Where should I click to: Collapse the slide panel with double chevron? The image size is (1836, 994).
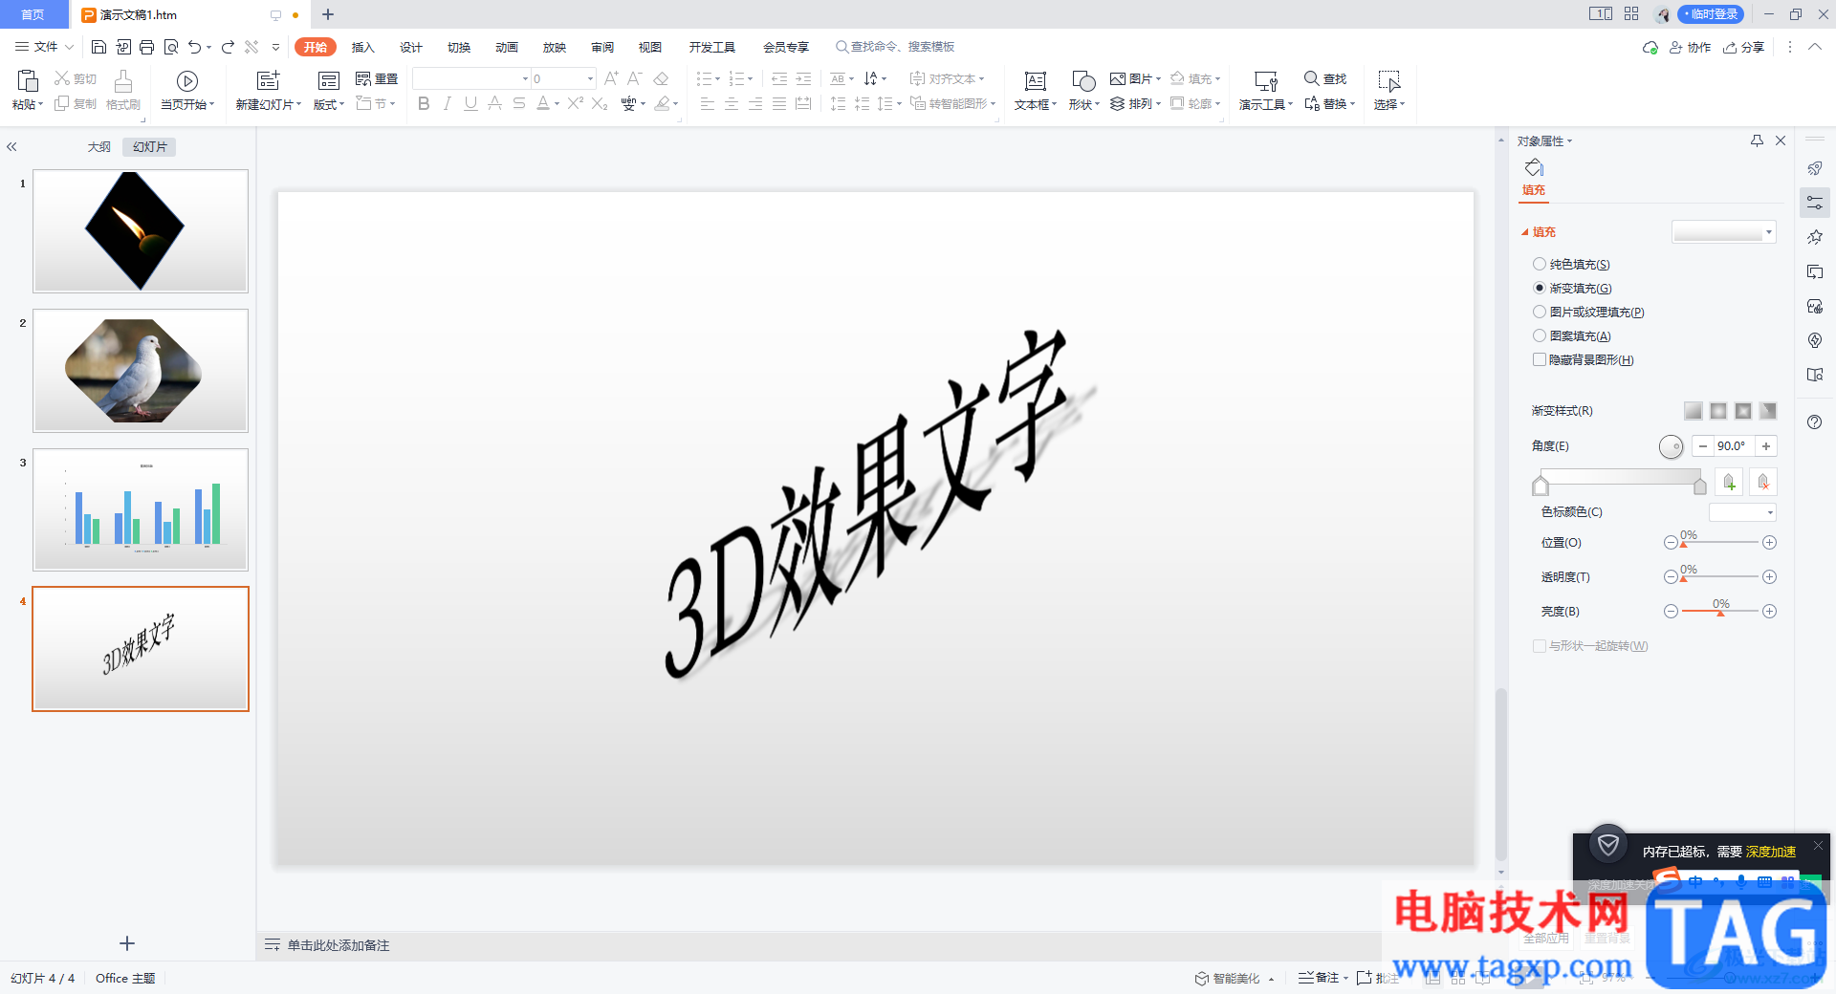[x=11, y=147]
